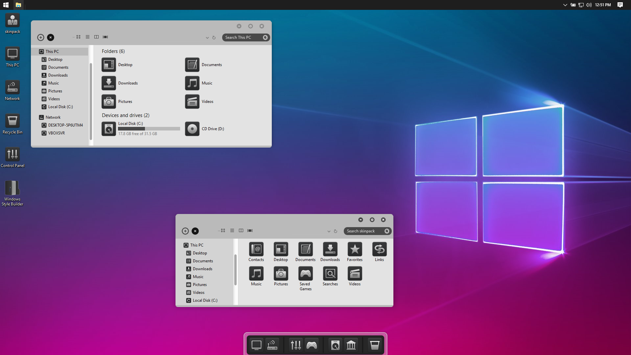Open Windows Style Builder desktop icon
This screenshot has height=355, width=631.
click(x=12, y=188)
